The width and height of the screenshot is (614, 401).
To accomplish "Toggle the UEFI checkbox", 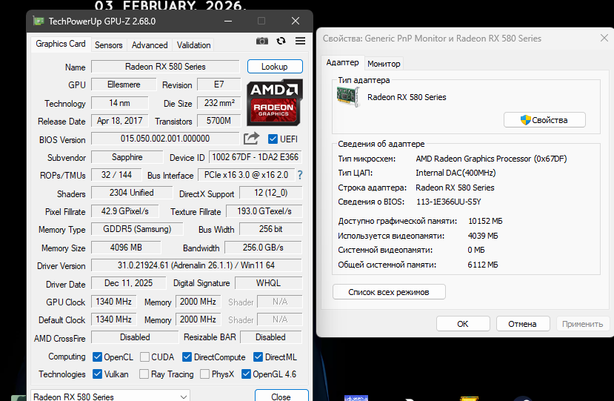I will (x=273, y=139).
